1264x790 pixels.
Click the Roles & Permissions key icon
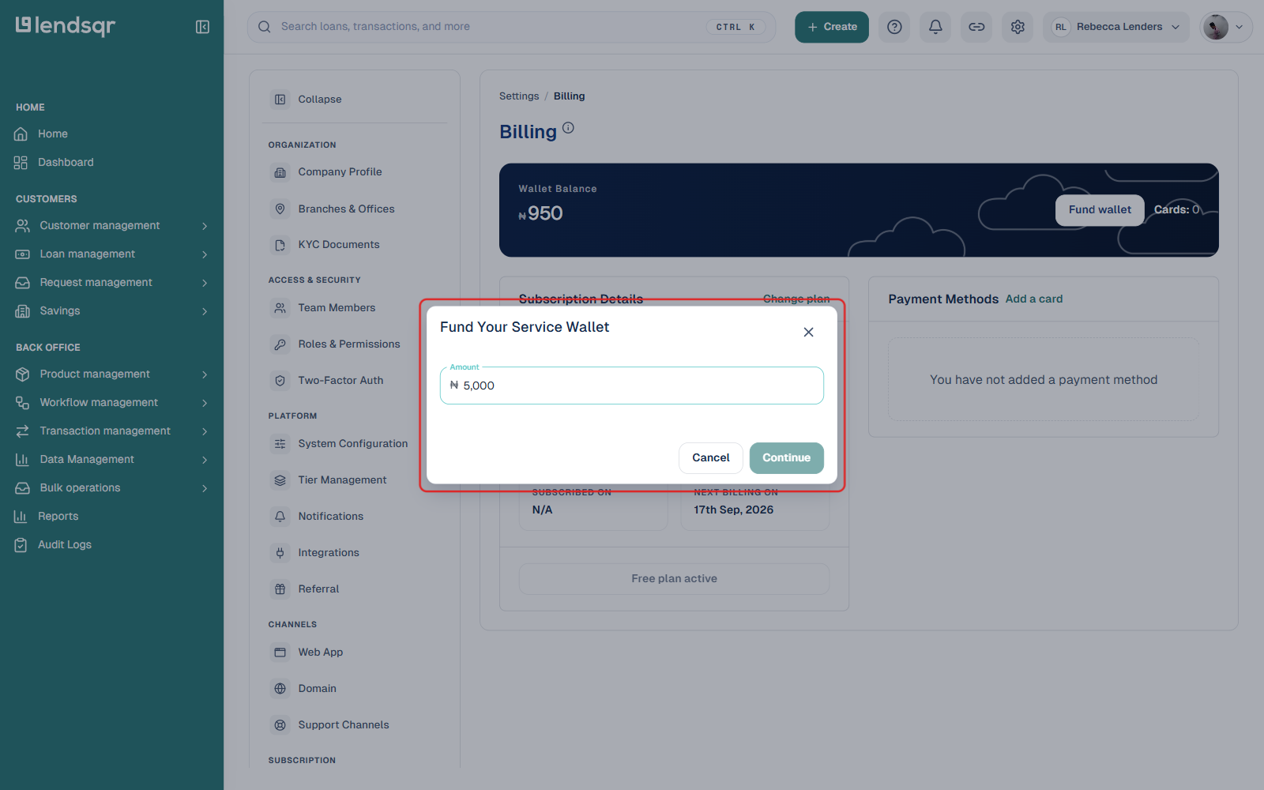point(280,344)
